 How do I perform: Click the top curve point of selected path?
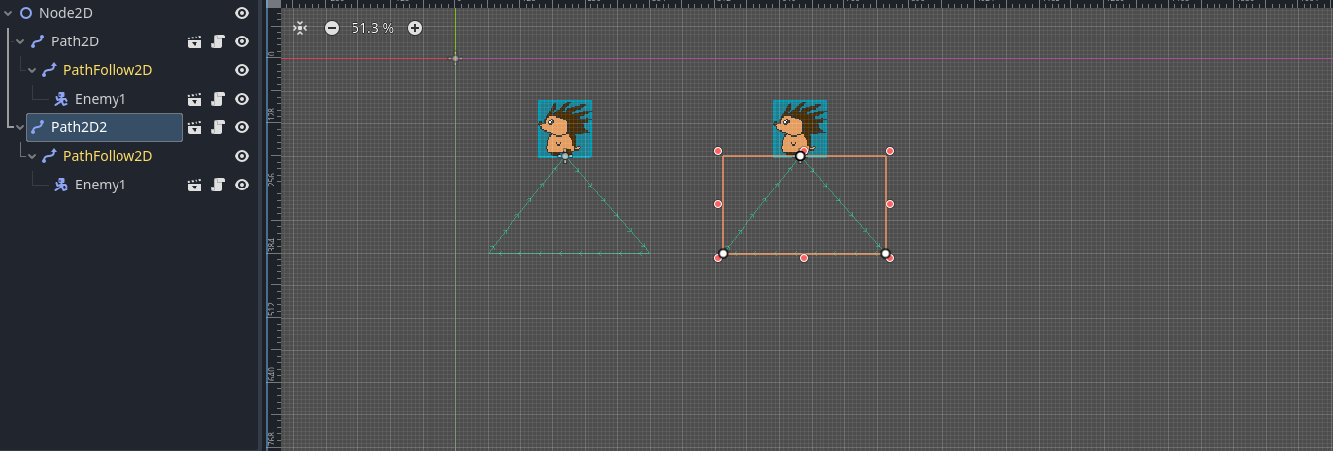(x=800, y=156)
